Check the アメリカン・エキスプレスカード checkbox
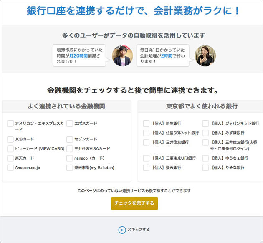The width and height of the screenshot is (263, 243). [x=10, y=123]
